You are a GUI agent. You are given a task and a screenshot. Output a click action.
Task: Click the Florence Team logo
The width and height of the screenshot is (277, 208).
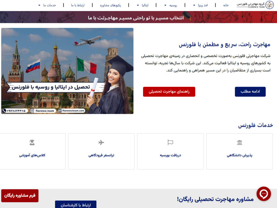[x=255, y=5]
